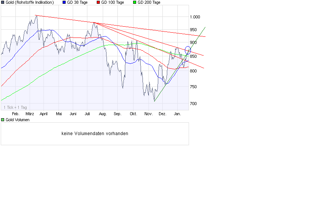Click the 700 price axis label
Screen dimensions: 315x197
tap(193, 104)
